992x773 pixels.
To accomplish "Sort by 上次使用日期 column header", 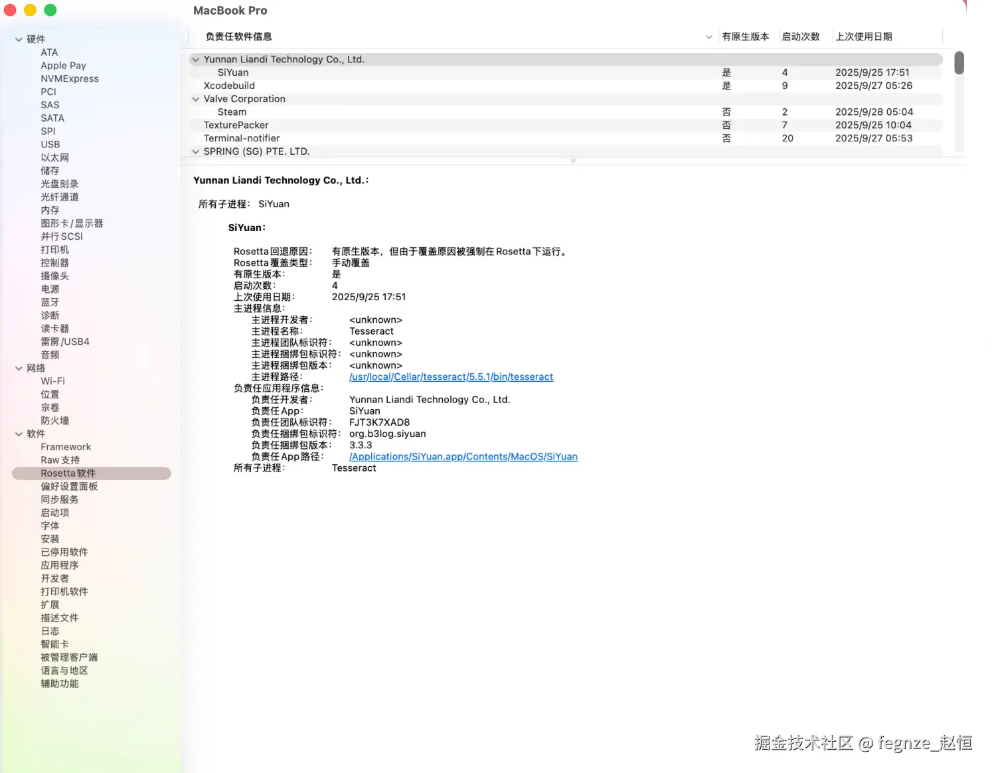I will 864,37.
